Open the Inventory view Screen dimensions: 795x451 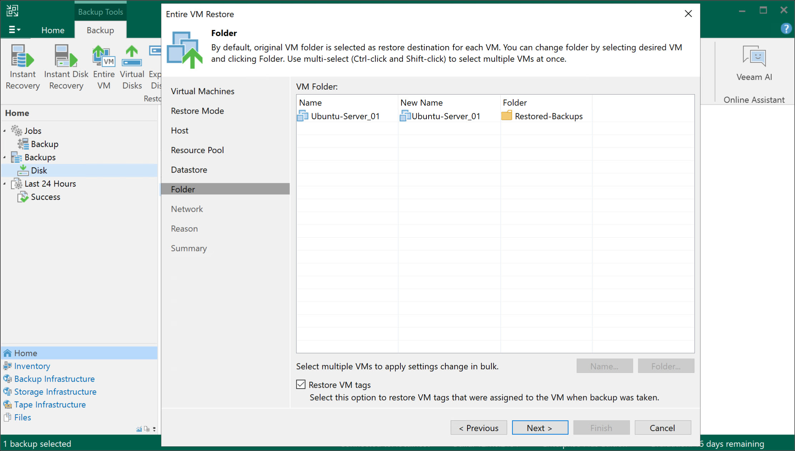click(x=32, y=366)
